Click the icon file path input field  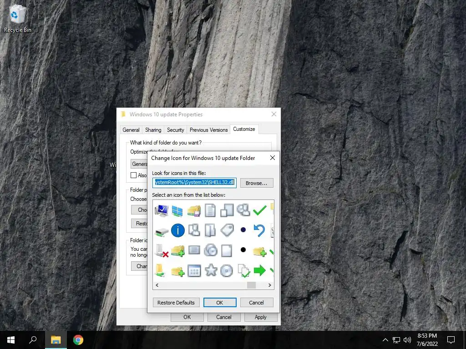point(195,183)
